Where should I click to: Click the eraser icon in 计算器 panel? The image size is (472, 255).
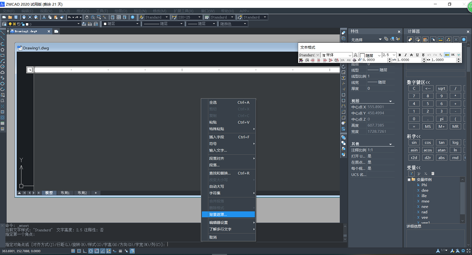(410, 39)
